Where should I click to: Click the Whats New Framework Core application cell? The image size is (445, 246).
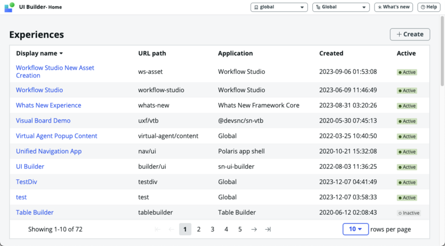point(259,106)
